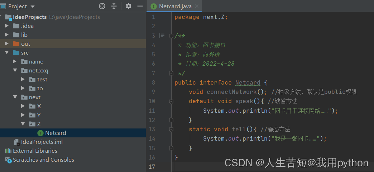Select Scratches and Consoles node
374x172 pixels.
pyautogui.click(x=73, y=160)
